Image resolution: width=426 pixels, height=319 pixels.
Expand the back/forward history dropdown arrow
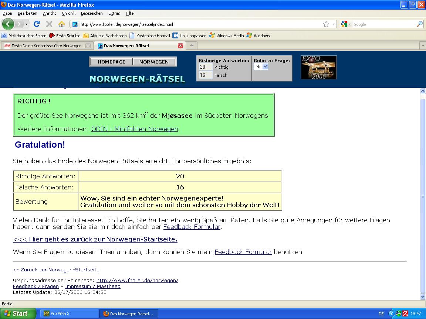(x=27, y=24)
